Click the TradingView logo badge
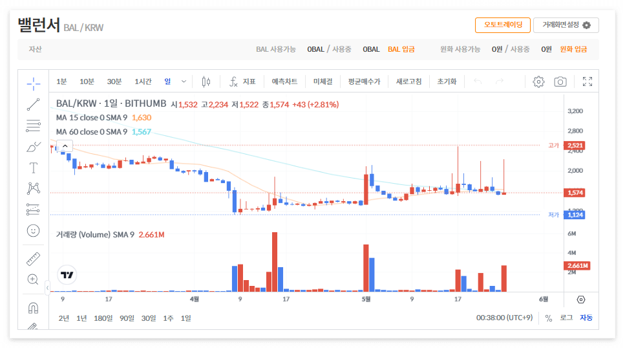Image resolution: width=625 pixels, height=348 pixels. tap(67, 275)
